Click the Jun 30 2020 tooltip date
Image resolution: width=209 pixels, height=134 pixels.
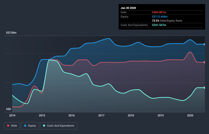tap(128, 8)
